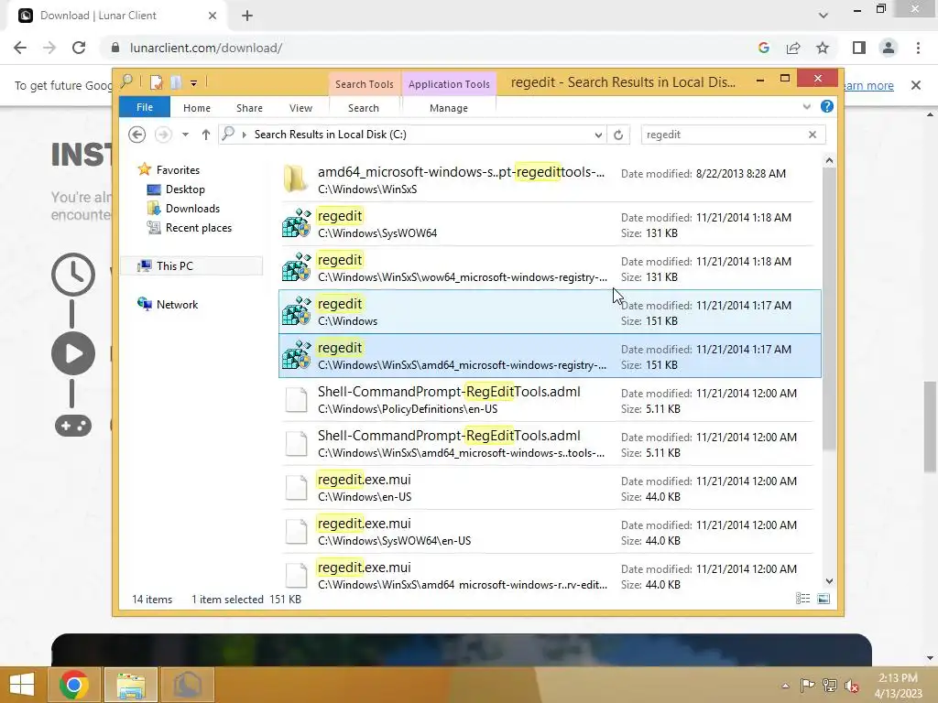
Task: Click the regedit search input field
Action: coord(724,135)
